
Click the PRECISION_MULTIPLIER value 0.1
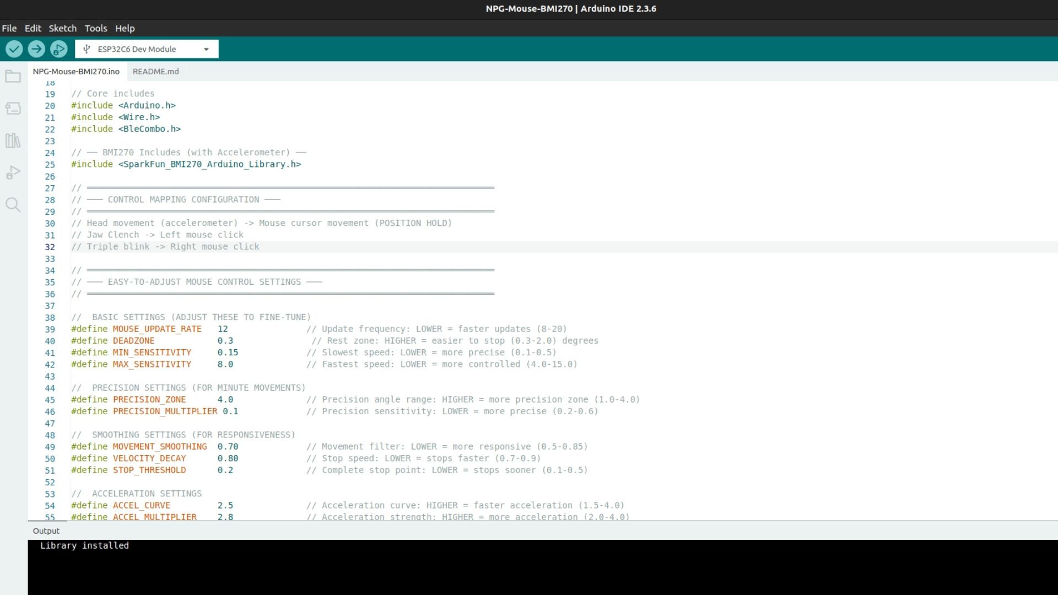click(230, 412)
